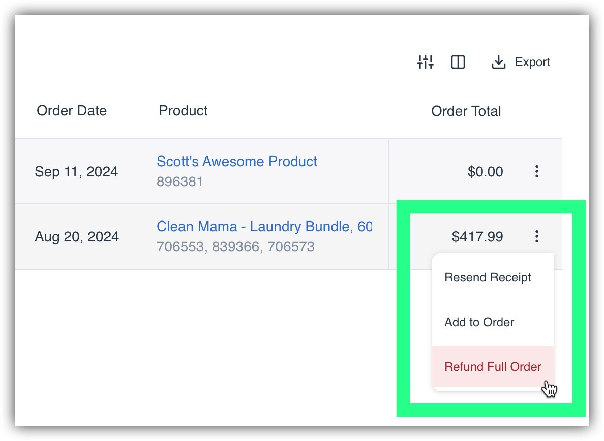The image size is (604, 441).
Task: Click the Product column header
Action: pyautogui.click(x=183, y=111)
